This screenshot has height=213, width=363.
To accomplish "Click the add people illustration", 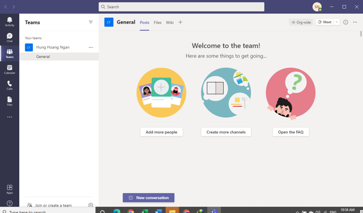I will (161, 93).
